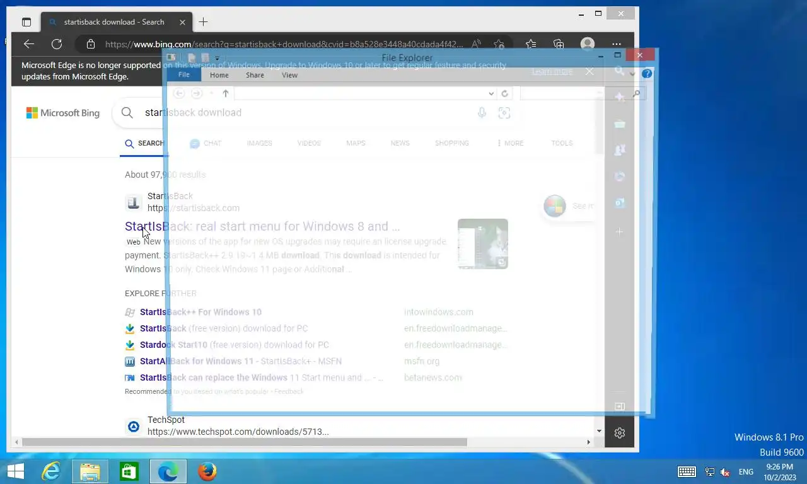
Task: Open Home tab in File Explorer ribbon
Action: click(219, 75)
